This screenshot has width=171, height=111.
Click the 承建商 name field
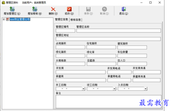81,80
